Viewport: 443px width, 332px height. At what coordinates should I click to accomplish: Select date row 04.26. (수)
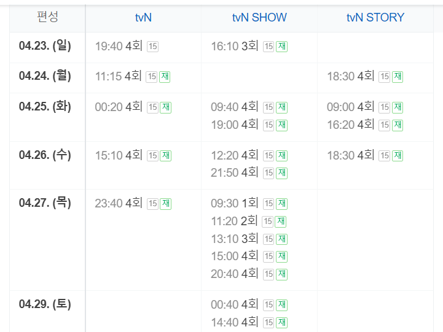click(45, 155)
